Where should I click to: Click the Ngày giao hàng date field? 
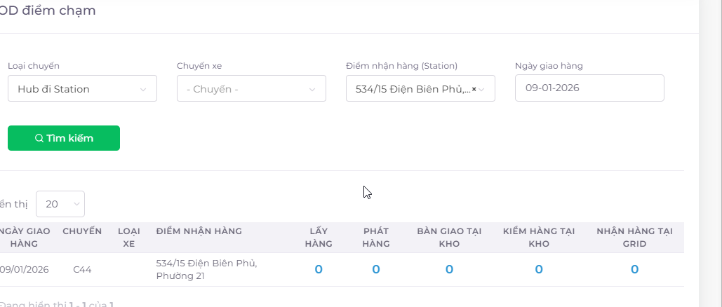click(x=589, y=88)
